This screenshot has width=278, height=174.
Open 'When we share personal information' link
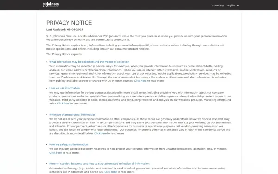pyautogui.click(x=72, y=115)
